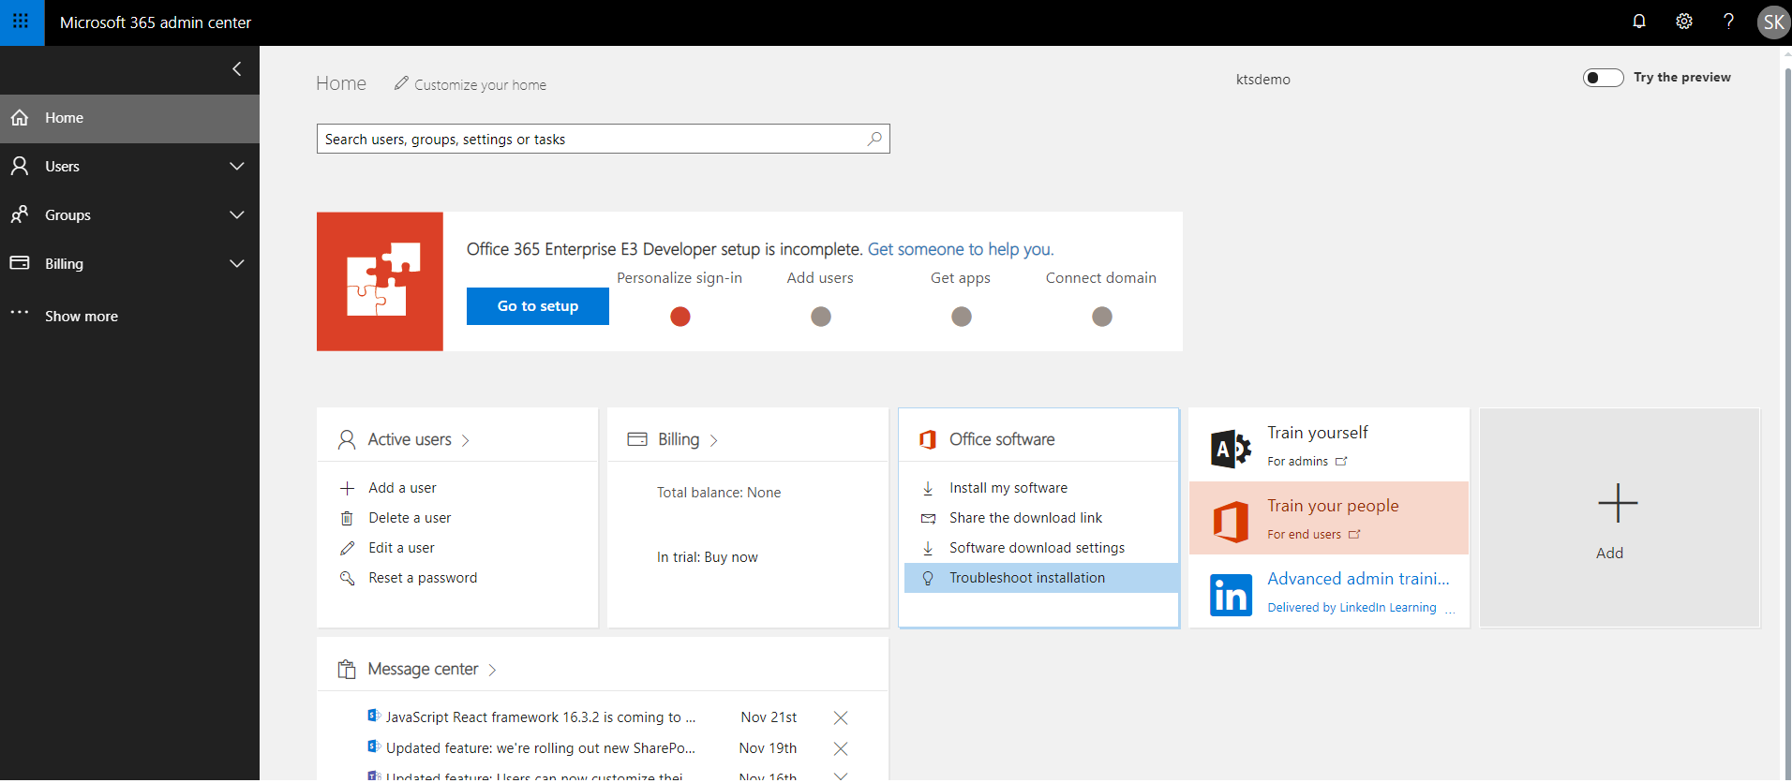Viewport: 1792px width, 783px height.
Task: Click the Billing card icon in sidebar
Action: pyautogui.click(x=20, y=263)
